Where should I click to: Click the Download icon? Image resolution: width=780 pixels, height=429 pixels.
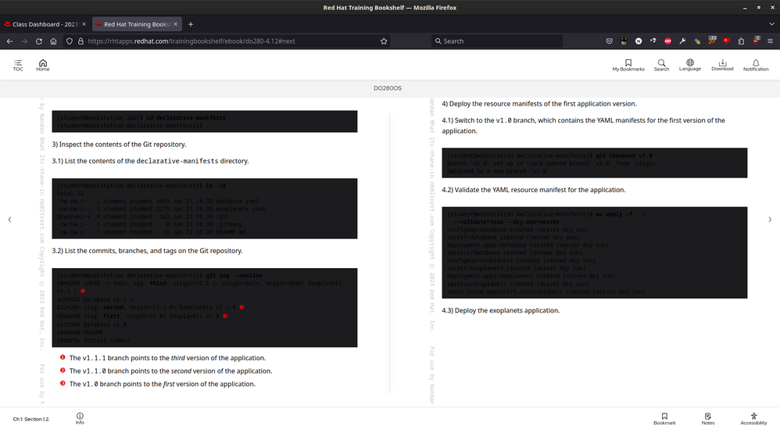click(x=722, y=65)
